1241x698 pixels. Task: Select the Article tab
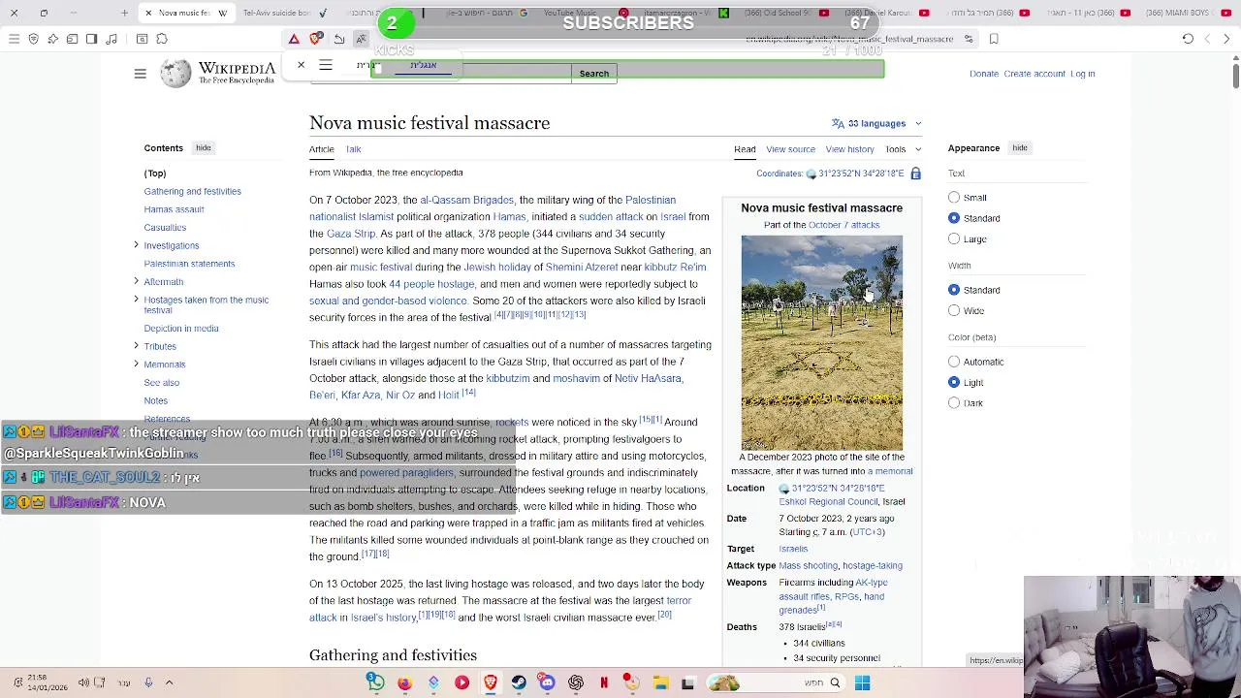321,149
